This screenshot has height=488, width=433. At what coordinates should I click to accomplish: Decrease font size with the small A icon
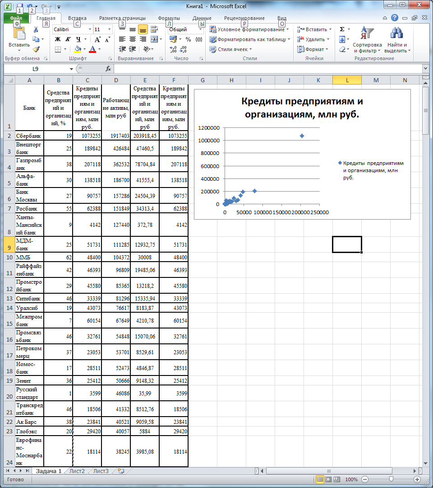tap(107, 39)
